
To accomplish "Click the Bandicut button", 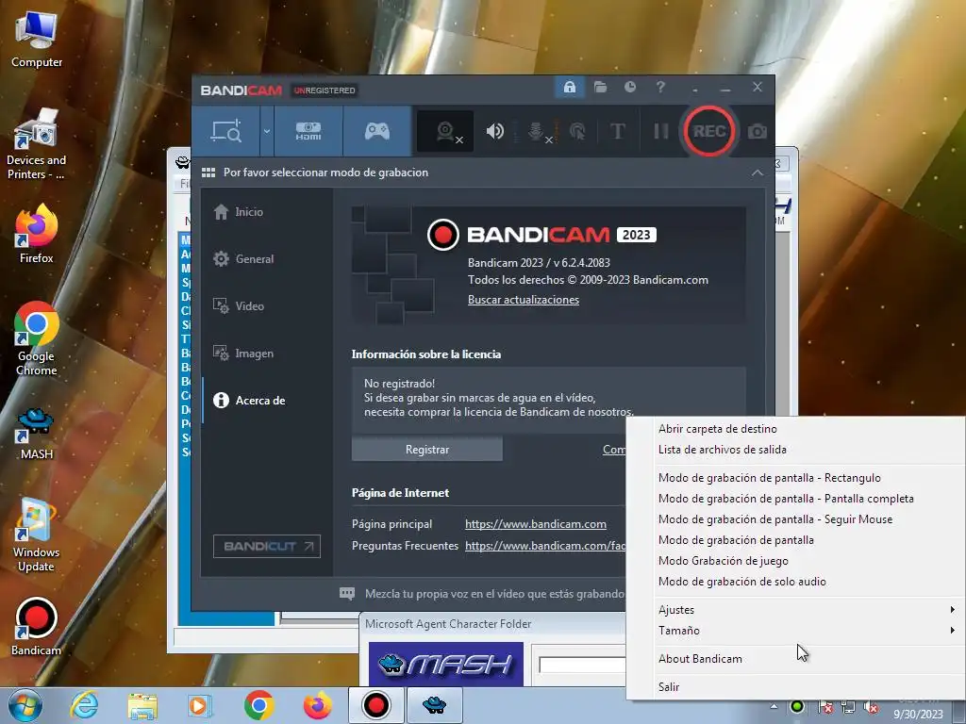I will click(267, 546).
